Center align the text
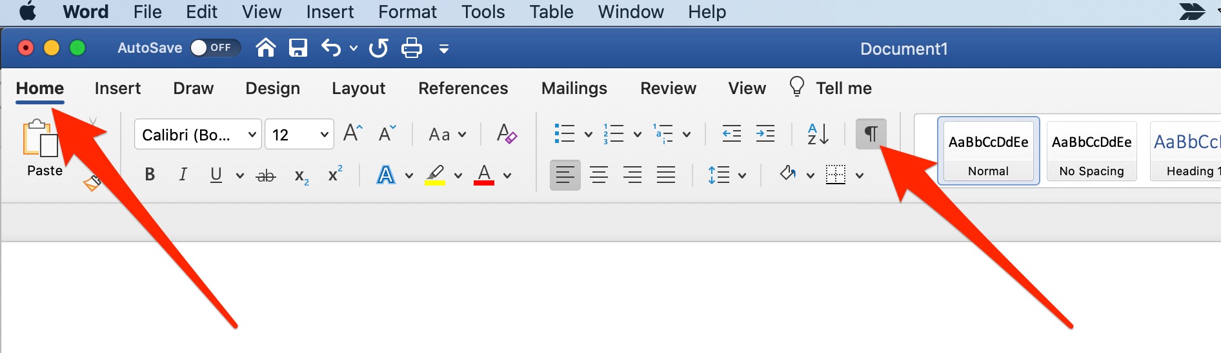 (x=599, y=175)
